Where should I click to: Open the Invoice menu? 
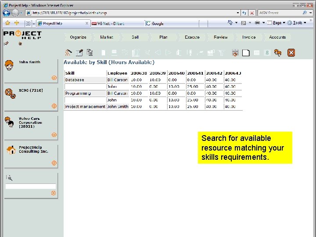click(249, 37)
